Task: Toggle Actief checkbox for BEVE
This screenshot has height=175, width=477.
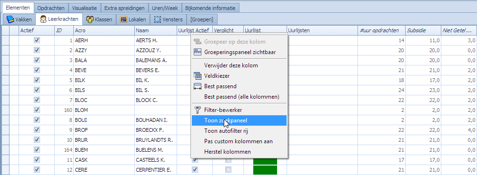Action: (37, 70)
